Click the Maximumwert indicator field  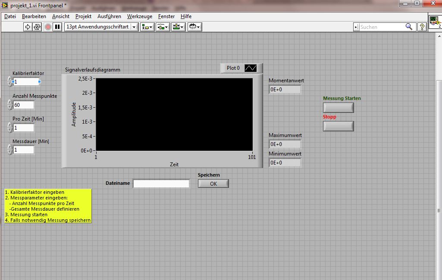point(285,144)
